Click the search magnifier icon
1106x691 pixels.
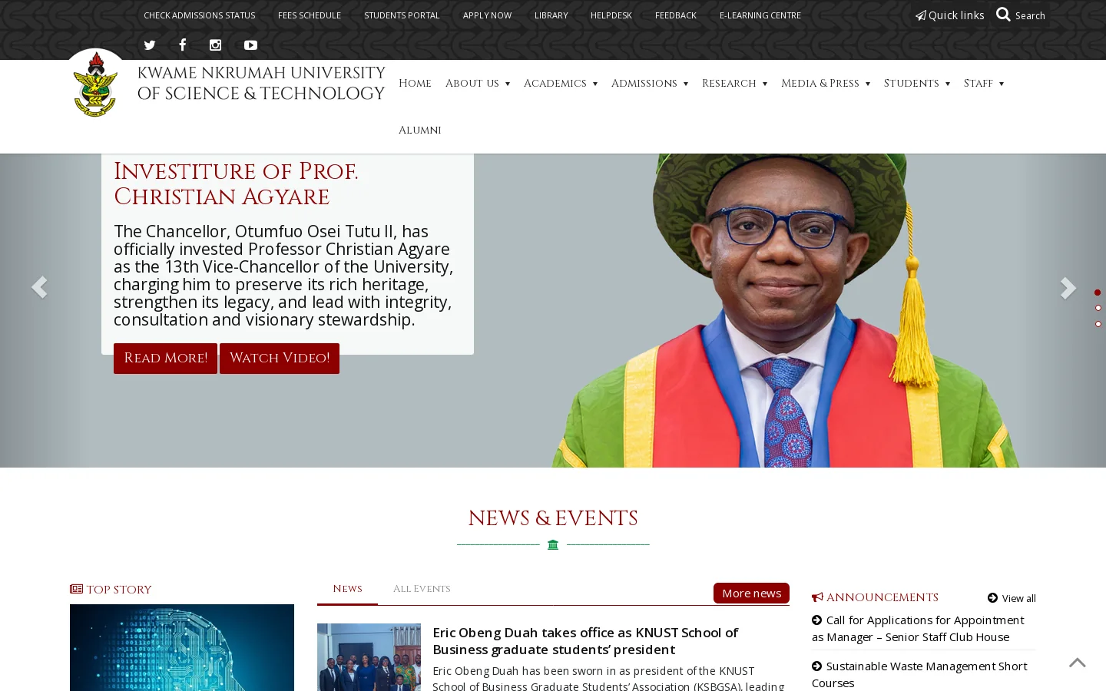tap(1003, 14)
